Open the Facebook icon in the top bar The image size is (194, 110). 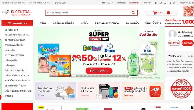[x=156, y=3]
